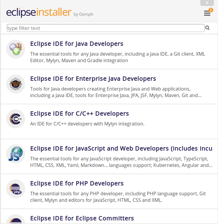
Task: Open Eclipse IDE for PHP Developers title
Action: tap(77, 183)
